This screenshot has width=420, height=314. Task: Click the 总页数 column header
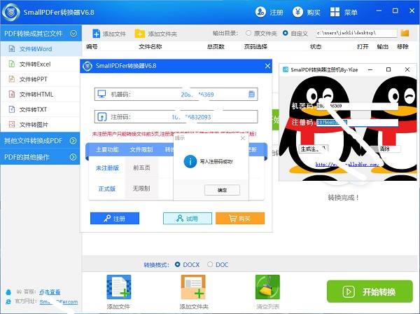pos(216,46)
